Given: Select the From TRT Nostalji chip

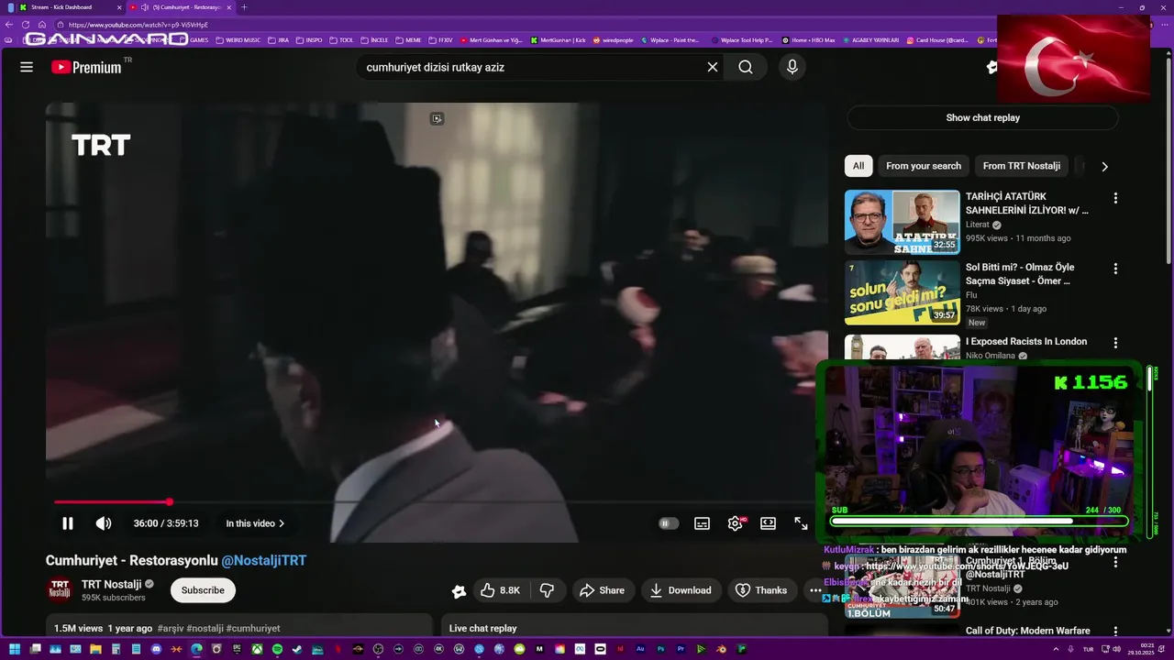Looking at the screenshot, I should [1021, 166].
